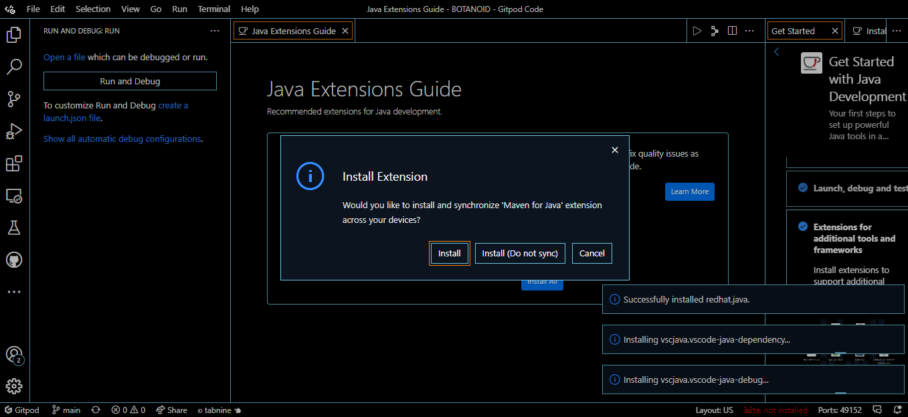
Task: Open more actions for Java Extensions Guide editor
Action: coord(750,31)
